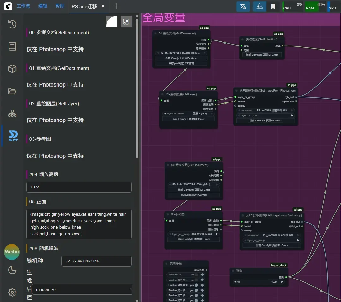
Task: Collapse the 获取选区(GetSelection) node via its dot
Action: coord(242,40)
